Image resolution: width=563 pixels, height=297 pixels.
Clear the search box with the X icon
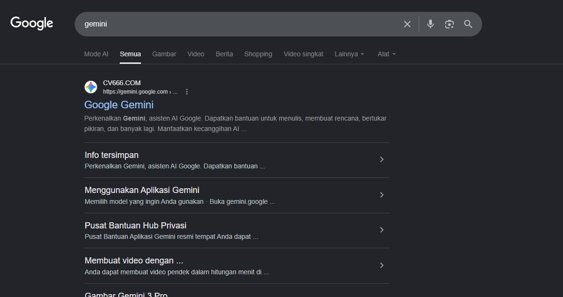pos(407,24)
